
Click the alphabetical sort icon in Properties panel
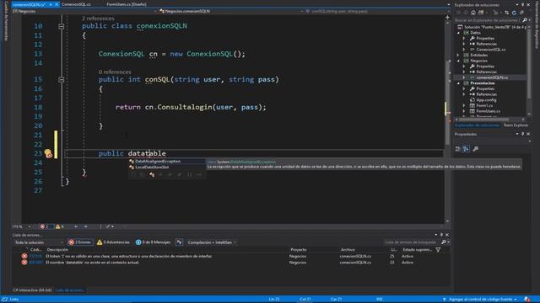pos(466,149)
